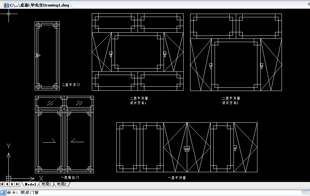Jump to first layout tab using the arrow
310x196 pixels.
point(2,185)
